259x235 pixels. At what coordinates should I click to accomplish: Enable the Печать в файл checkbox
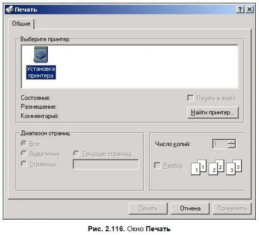[191, 98]
